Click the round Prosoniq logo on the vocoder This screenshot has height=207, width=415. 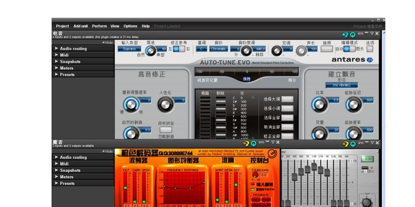point(272,153)
